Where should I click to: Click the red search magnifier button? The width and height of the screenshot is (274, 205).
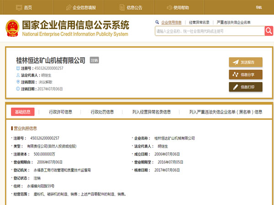269,31
